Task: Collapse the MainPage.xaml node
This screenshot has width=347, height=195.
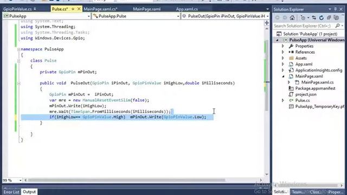Action: (283, 76)
